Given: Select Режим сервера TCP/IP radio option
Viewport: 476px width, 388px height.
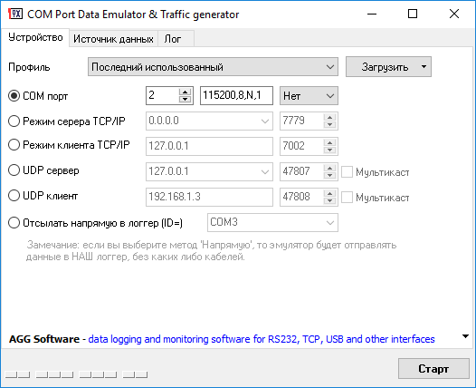Looking at the screenshot, I should 14,121.
